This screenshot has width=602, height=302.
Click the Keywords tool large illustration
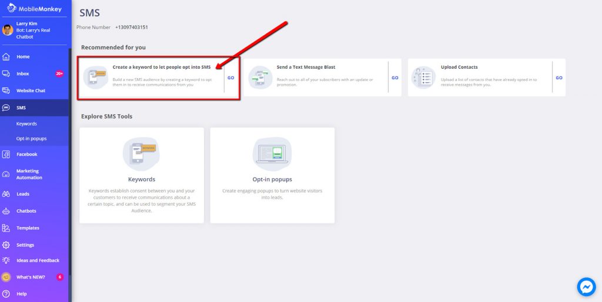[141, 154]
